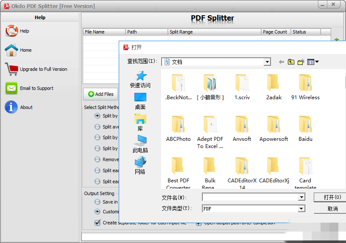This screenshot has height=243, width=346.
Task: Select the Card template folder
Action: click(305, 173)
